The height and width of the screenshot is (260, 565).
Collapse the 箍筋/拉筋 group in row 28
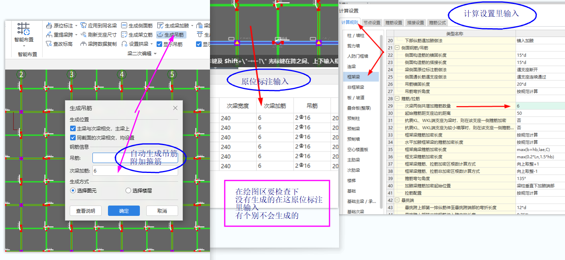[x=397, y=99]
